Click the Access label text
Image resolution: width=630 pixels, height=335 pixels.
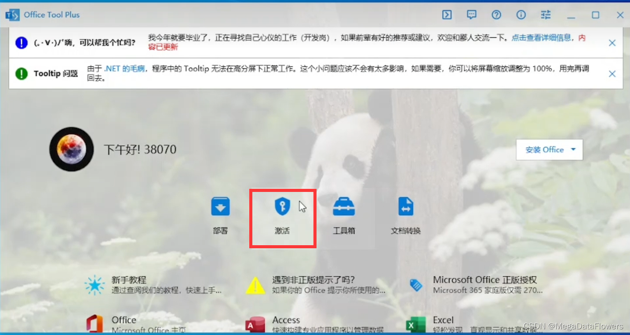[x=286, y=320]
